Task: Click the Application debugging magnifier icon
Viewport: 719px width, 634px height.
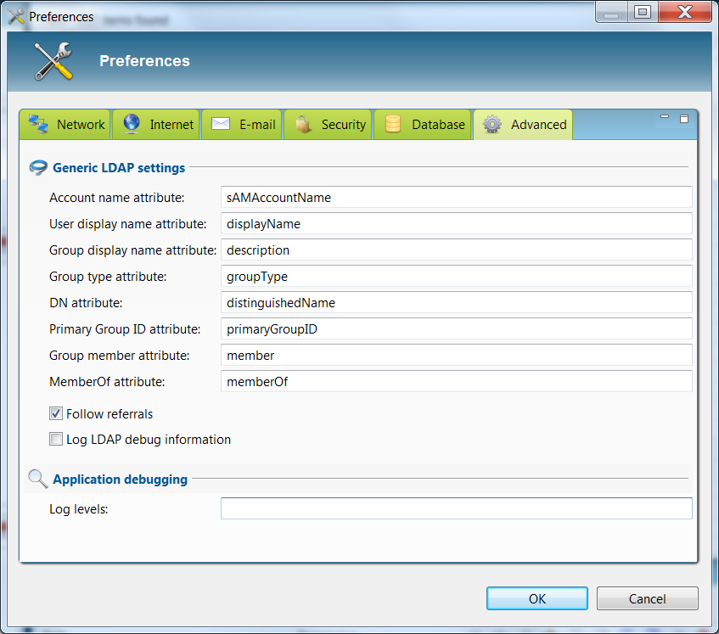Action: 38,479
